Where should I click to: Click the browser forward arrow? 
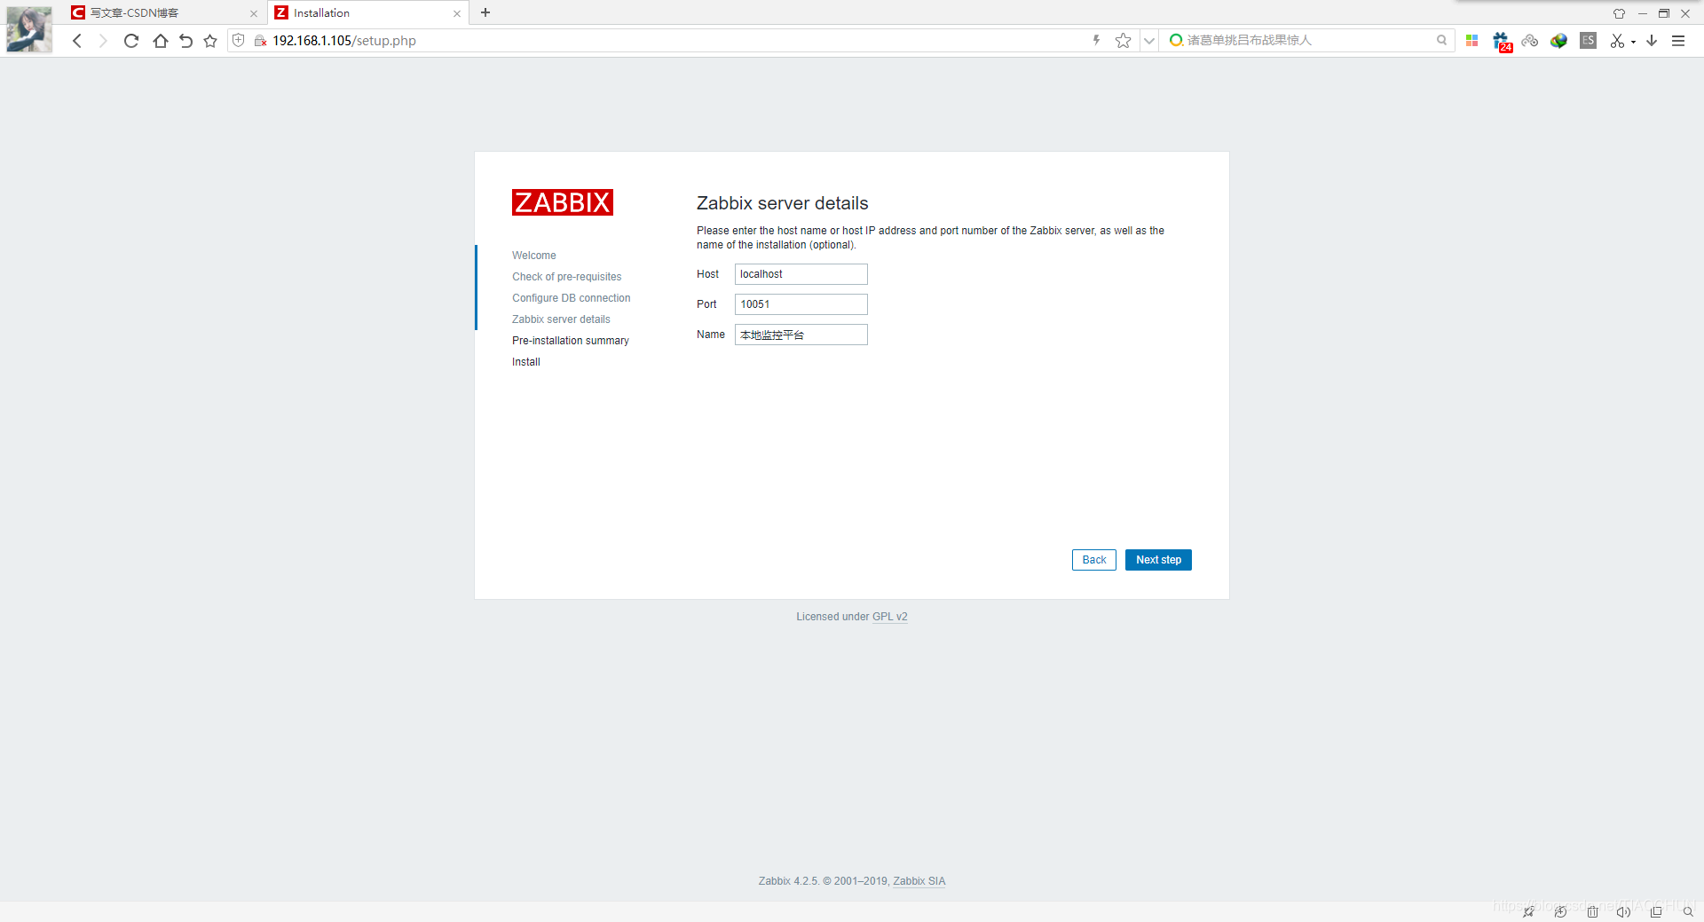point(103,41)
